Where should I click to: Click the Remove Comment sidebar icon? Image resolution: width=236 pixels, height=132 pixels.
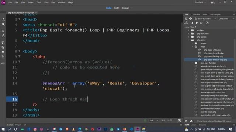click(3, 47)
